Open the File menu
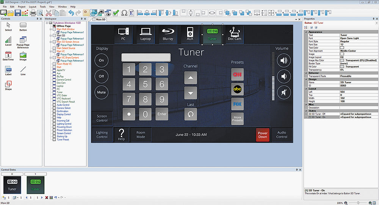This screenshot has width=379, height=205. coord(5,7)
